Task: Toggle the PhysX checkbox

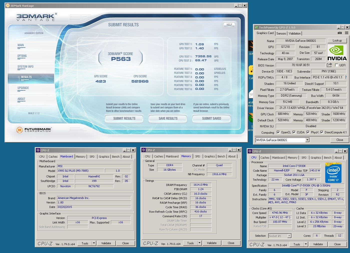Action: click(308, 132)
